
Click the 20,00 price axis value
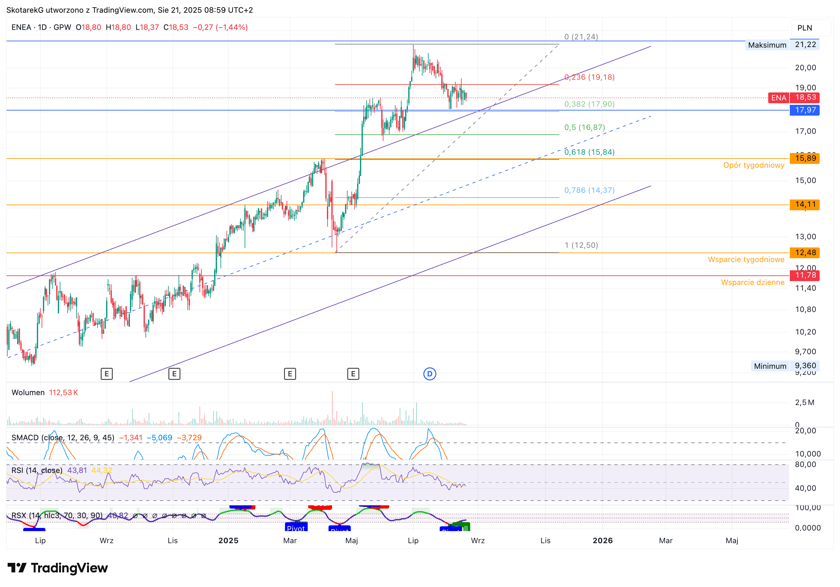coord(805,68)
